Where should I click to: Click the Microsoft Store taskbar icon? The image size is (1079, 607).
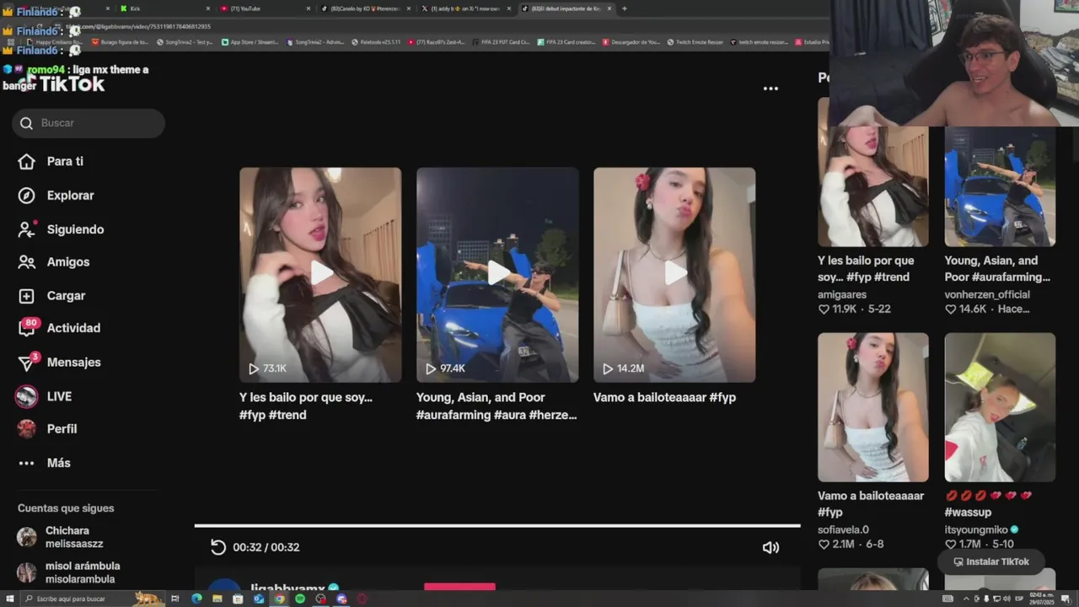pyautogui.click(x=238, y=599)
